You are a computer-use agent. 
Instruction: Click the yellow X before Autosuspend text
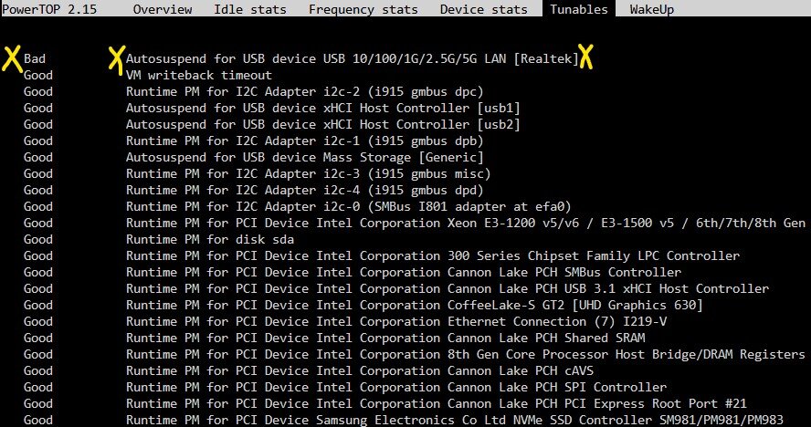(x=118, y=58)
